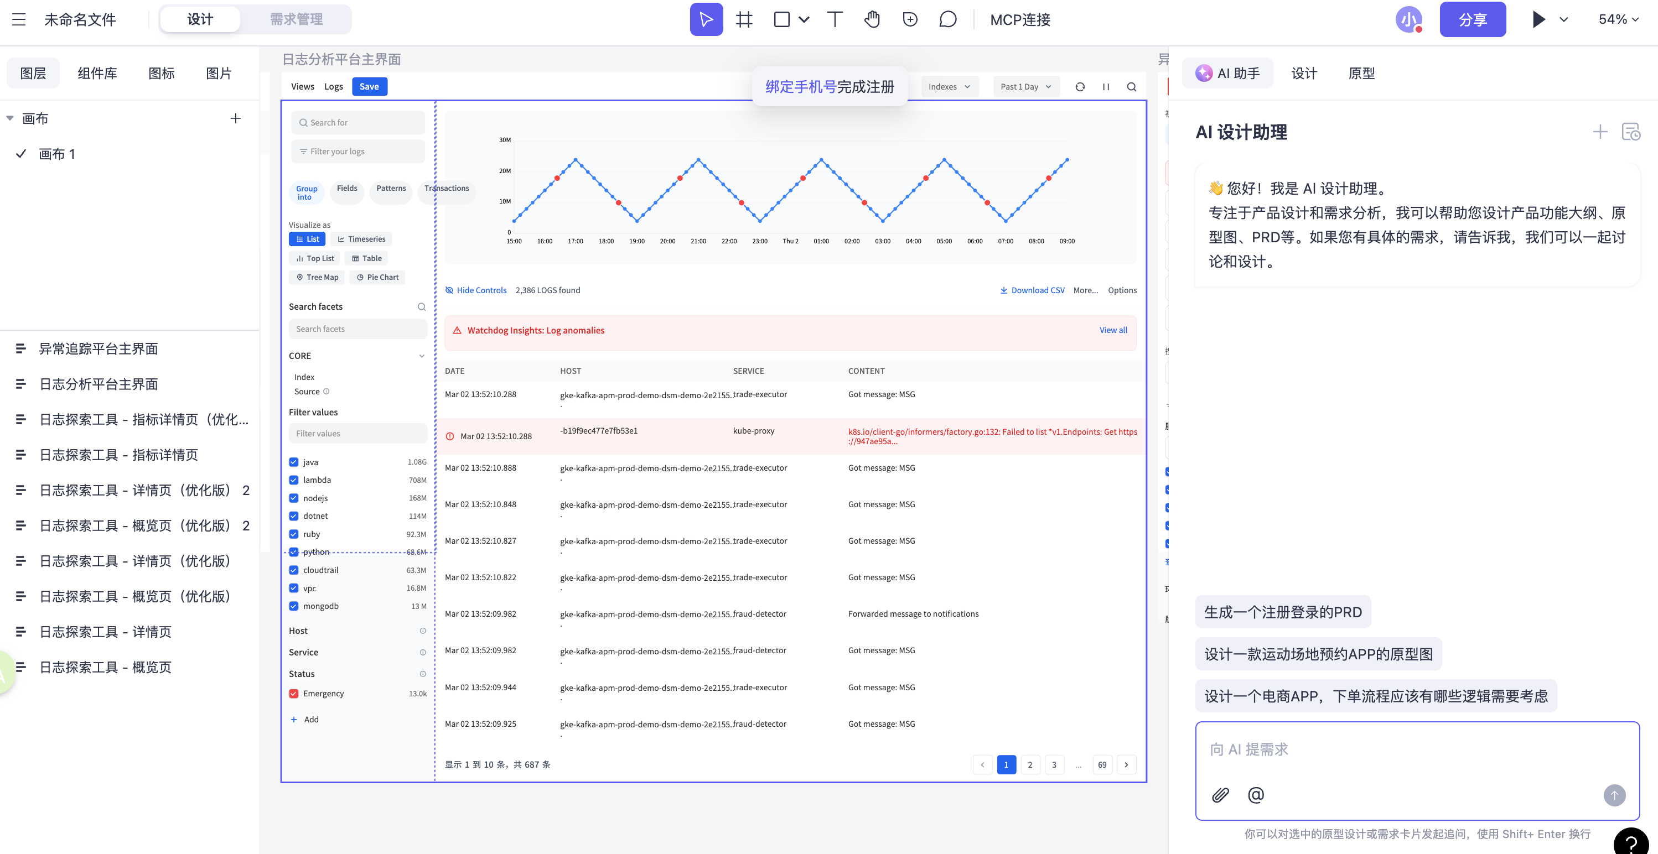Uncheck the mongodb filter value
Image resolution: width=1658 pixels, height=854 pixels.
tap(294, 606)
